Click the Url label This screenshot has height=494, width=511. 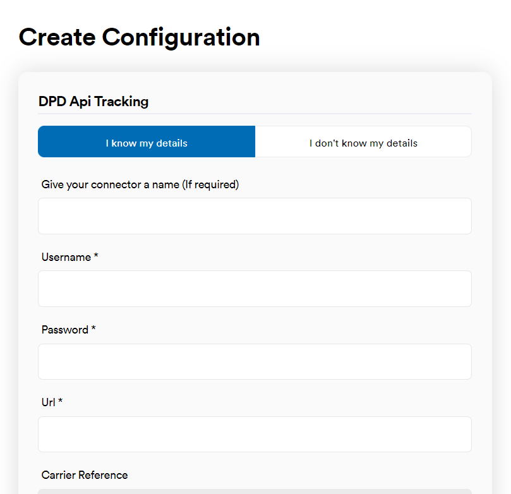(49, 402)
